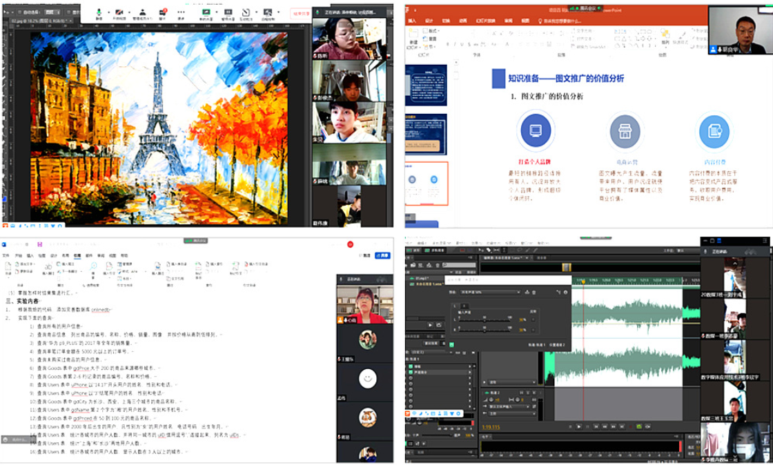
Task: Turn on video in the meeting toolbar
Action: pos(119,13)
